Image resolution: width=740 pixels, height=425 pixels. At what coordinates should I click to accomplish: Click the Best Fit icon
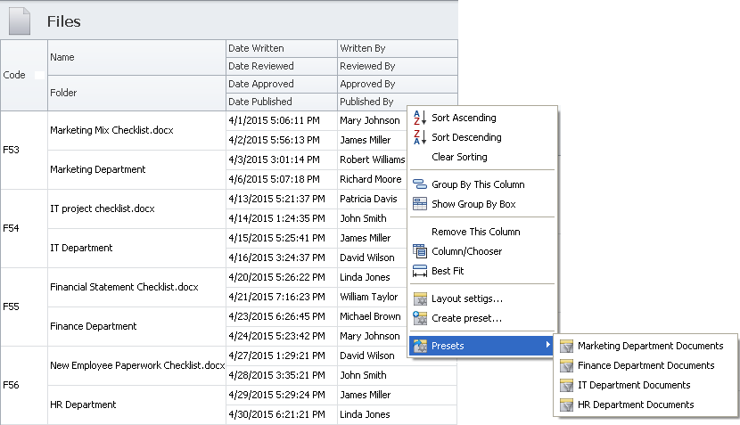tap(420, 271)
